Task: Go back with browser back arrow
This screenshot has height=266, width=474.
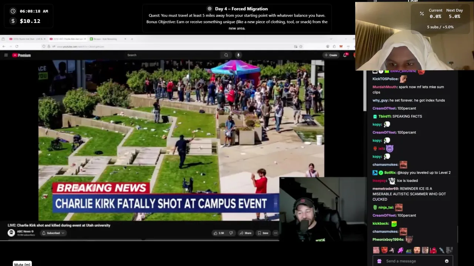Action: [x=4, y=46]
